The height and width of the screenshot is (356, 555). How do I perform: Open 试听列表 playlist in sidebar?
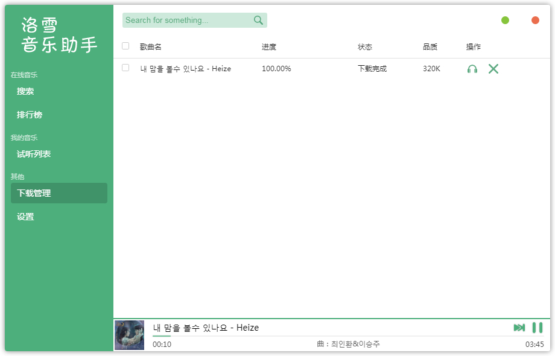click(34, 154)
